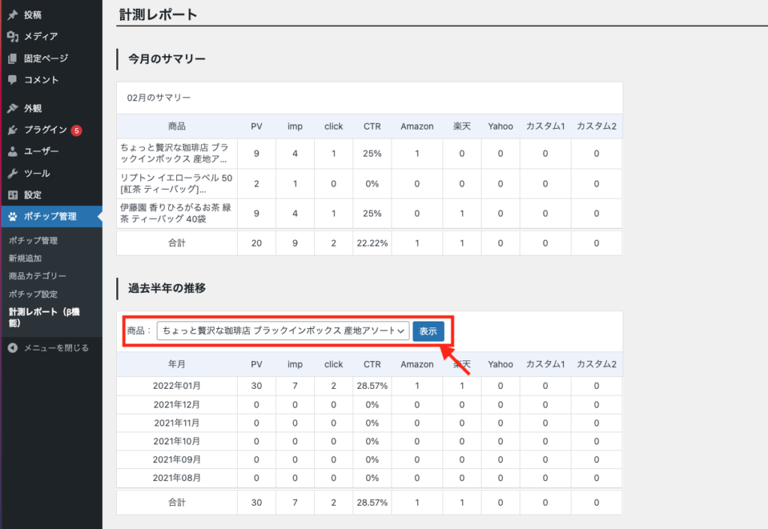Click the 計測レポート page title

(x=158, y=15)
